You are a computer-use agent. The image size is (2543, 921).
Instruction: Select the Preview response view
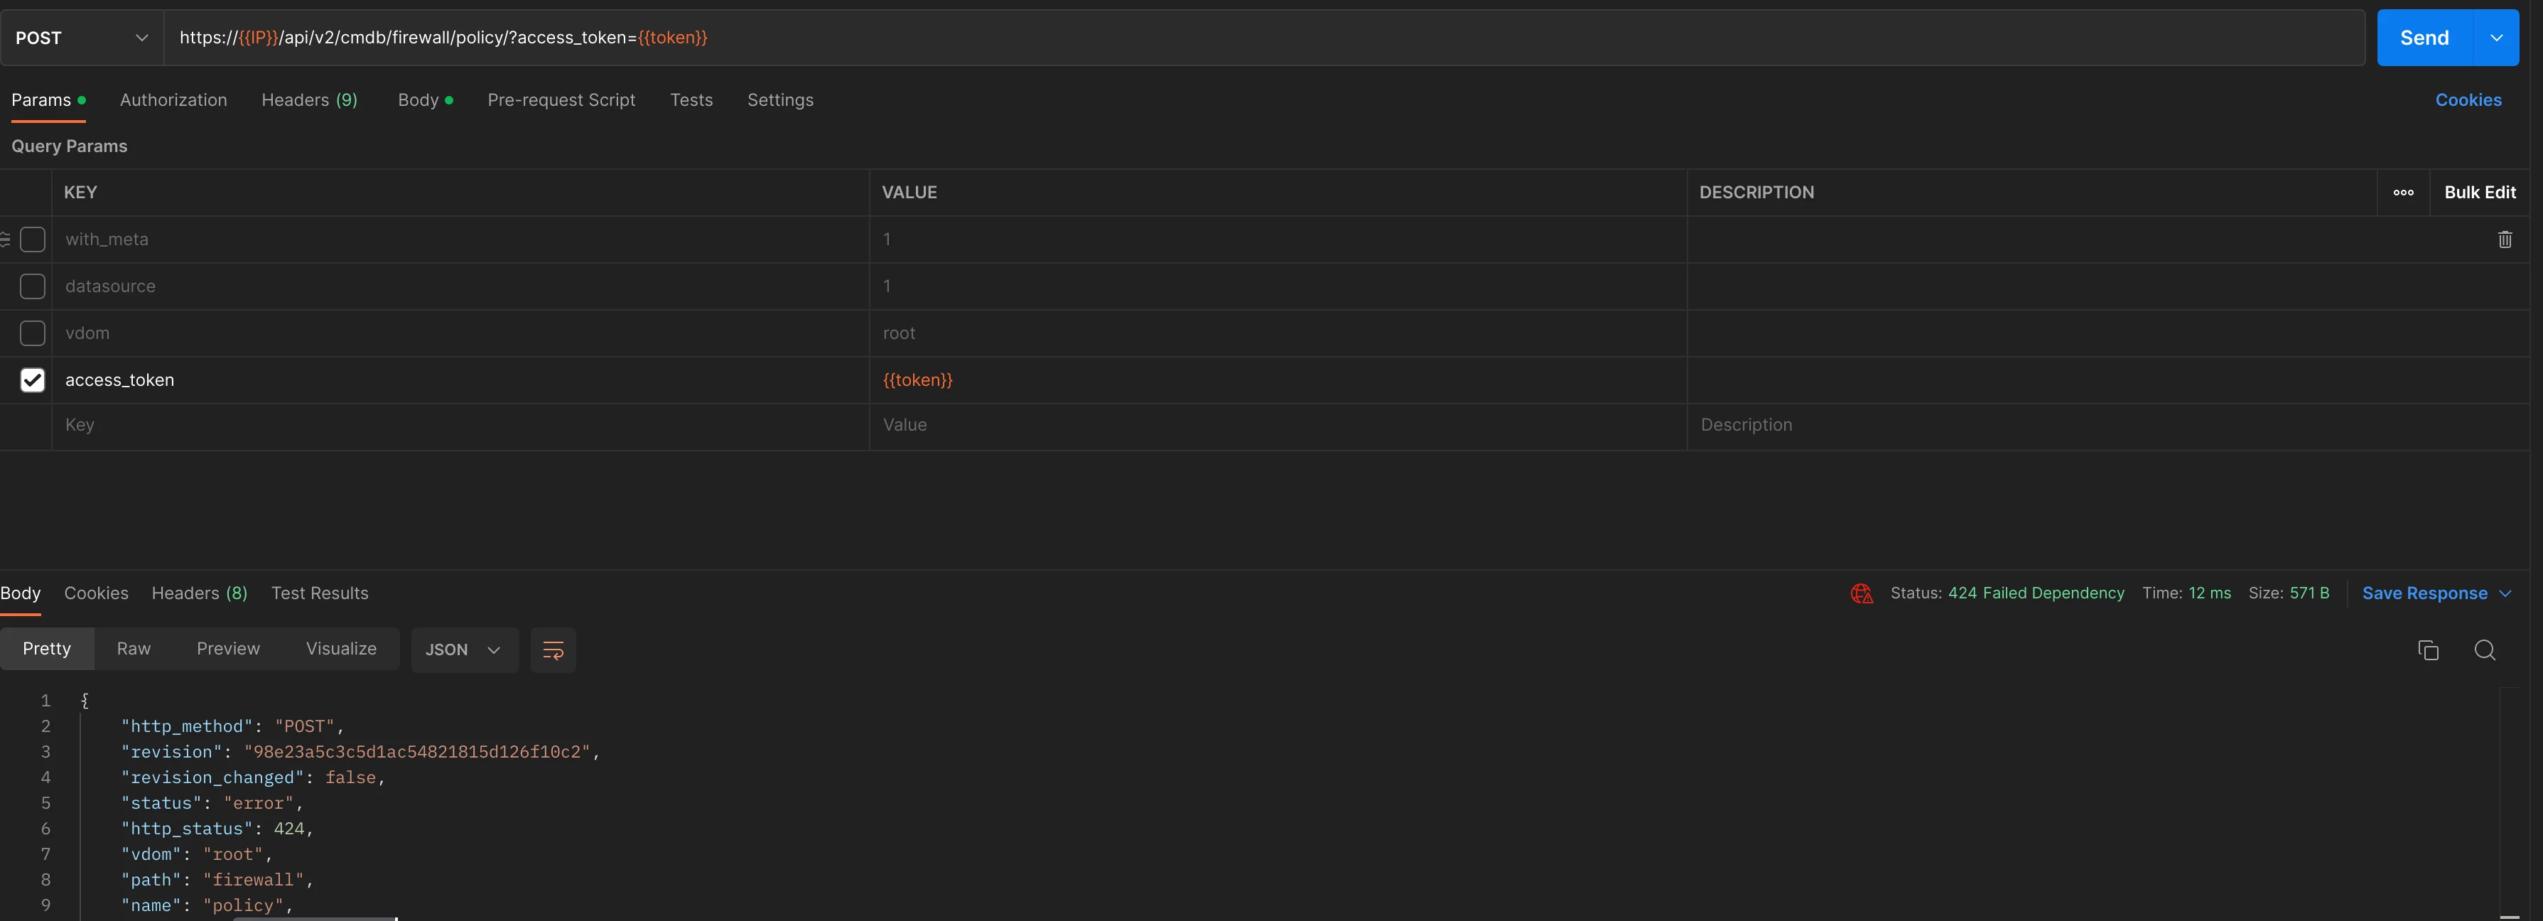228,649
